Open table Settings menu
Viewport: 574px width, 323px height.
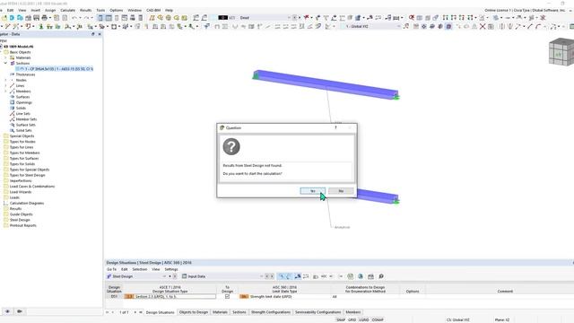click(x=171, y=269)
